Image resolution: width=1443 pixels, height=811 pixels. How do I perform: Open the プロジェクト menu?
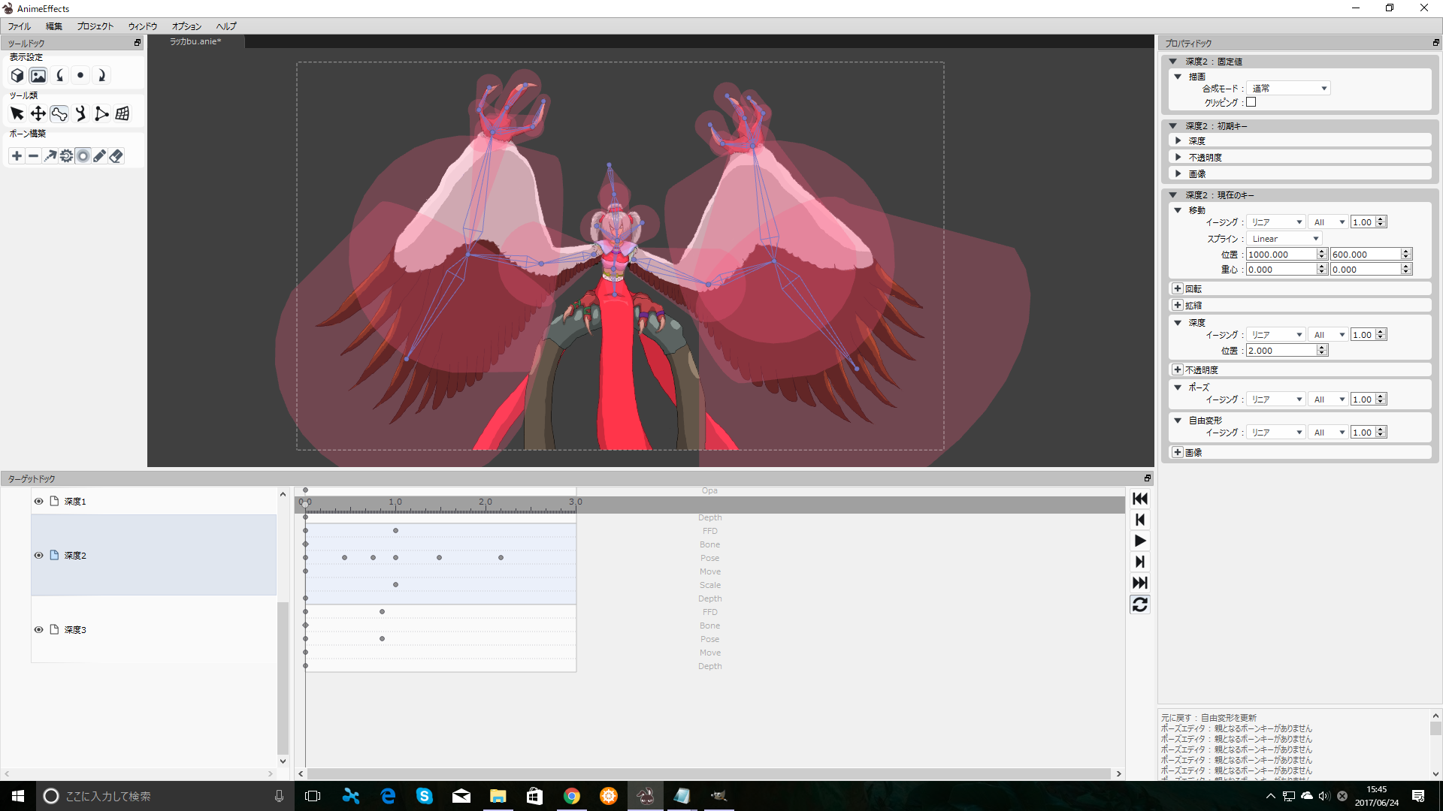pos(95,26)
